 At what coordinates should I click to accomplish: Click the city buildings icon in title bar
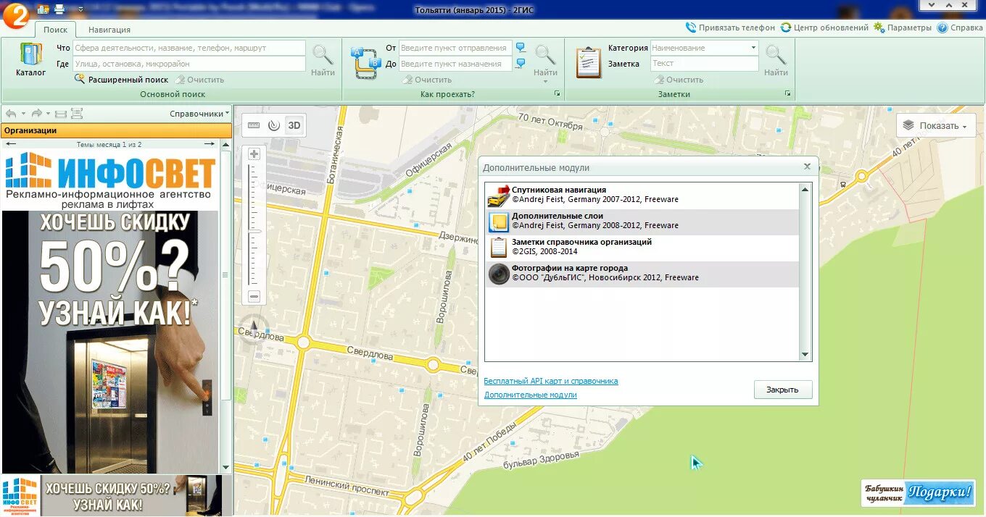43,9
